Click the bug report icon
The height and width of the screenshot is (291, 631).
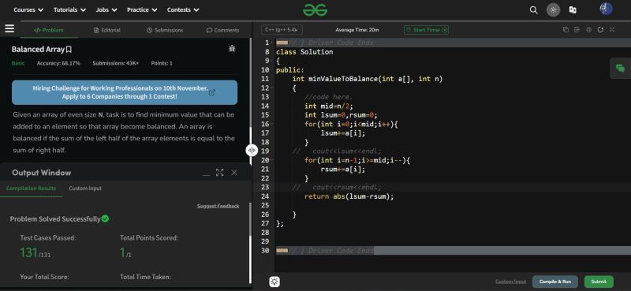click(x=232, y=49)
